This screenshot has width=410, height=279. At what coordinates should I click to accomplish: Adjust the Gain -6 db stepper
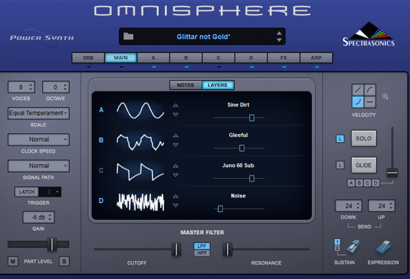[x=50, y=218]
